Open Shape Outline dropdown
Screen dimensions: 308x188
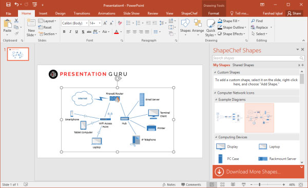[232, 27]
